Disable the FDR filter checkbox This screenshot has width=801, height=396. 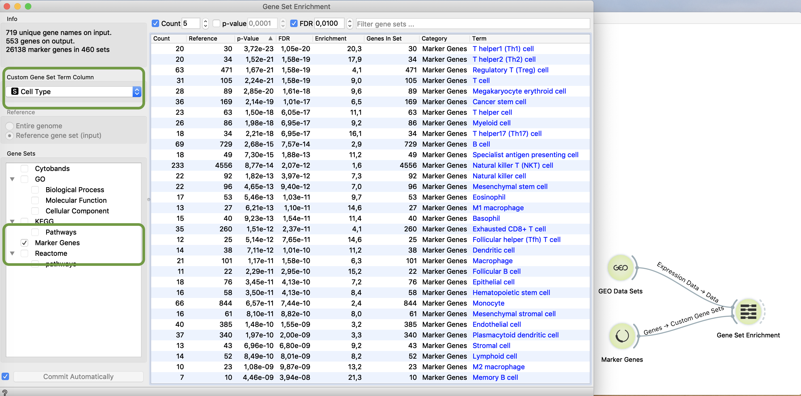pyautogui.click(x=294, y=23)
